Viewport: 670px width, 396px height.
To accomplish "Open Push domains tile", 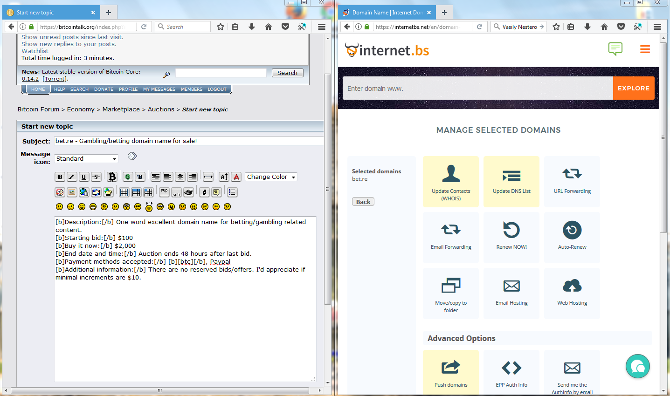I will tap(451, 373).
